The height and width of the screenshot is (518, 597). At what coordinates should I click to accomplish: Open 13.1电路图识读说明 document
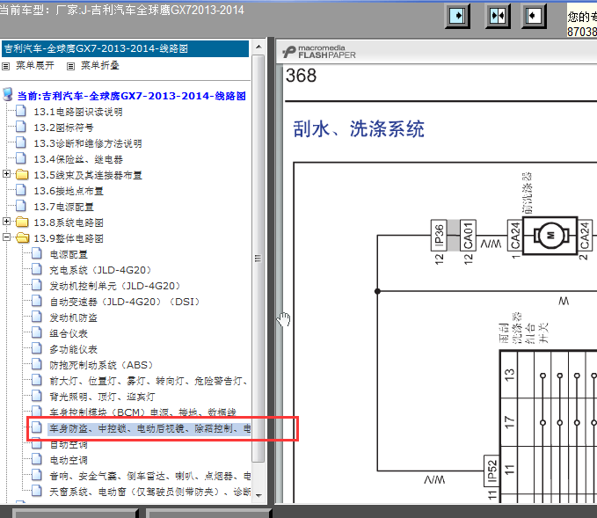[x=78, y=112]
